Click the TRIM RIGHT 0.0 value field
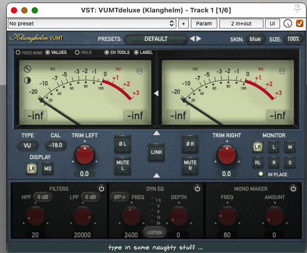Viewport: 307px width, 253px height. click(x=227, y=174)
